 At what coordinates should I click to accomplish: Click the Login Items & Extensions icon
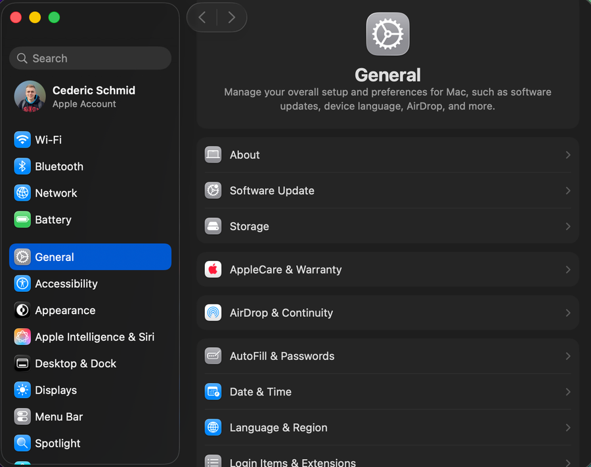213,461
